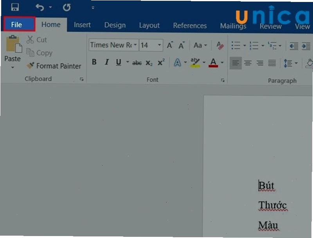Toggle Bold formatting
313x238 pixels.
pos(94,62)
